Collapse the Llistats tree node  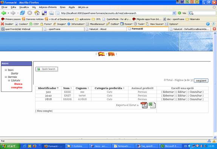tap(9, 80)
